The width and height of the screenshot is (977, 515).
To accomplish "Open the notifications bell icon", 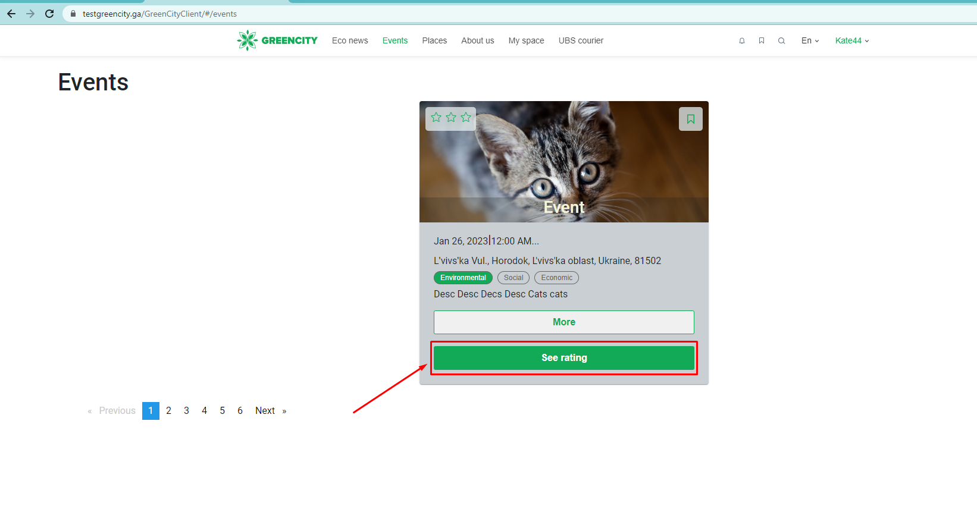I will [x=742, y=41].
